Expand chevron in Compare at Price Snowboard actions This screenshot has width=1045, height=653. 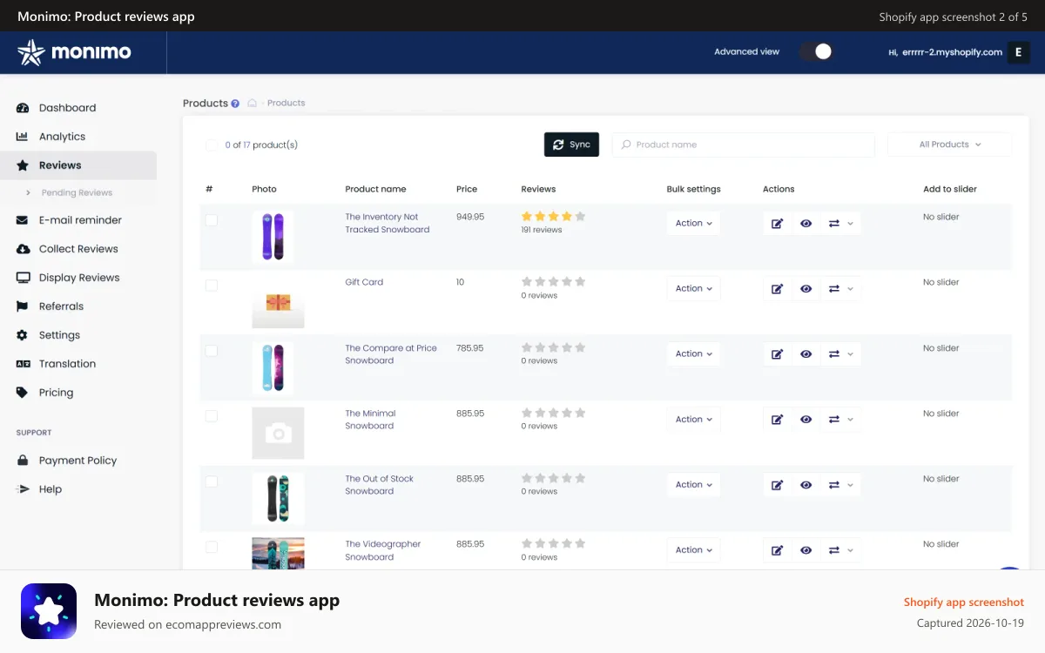tap(851, 354)
